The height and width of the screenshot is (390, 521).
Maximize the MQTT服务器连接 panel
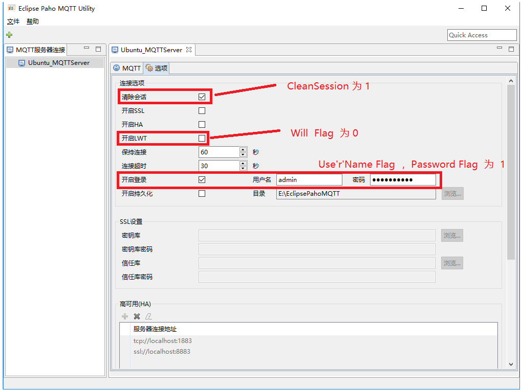(x=98, y=49)
